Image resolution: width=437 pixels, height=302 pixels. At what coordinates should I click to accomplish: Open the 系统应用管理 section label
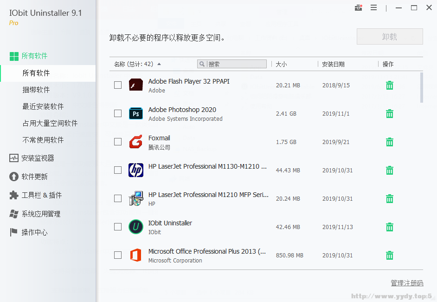41,214
